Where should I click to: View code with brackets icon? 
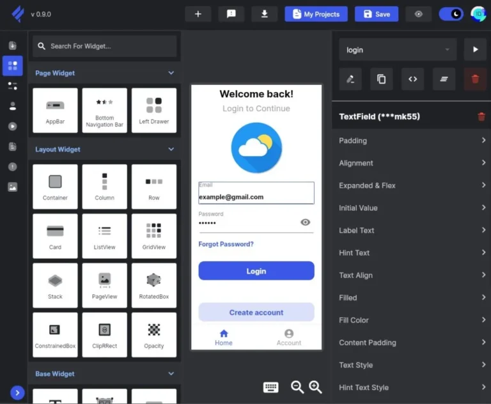[x=413, y=79]
